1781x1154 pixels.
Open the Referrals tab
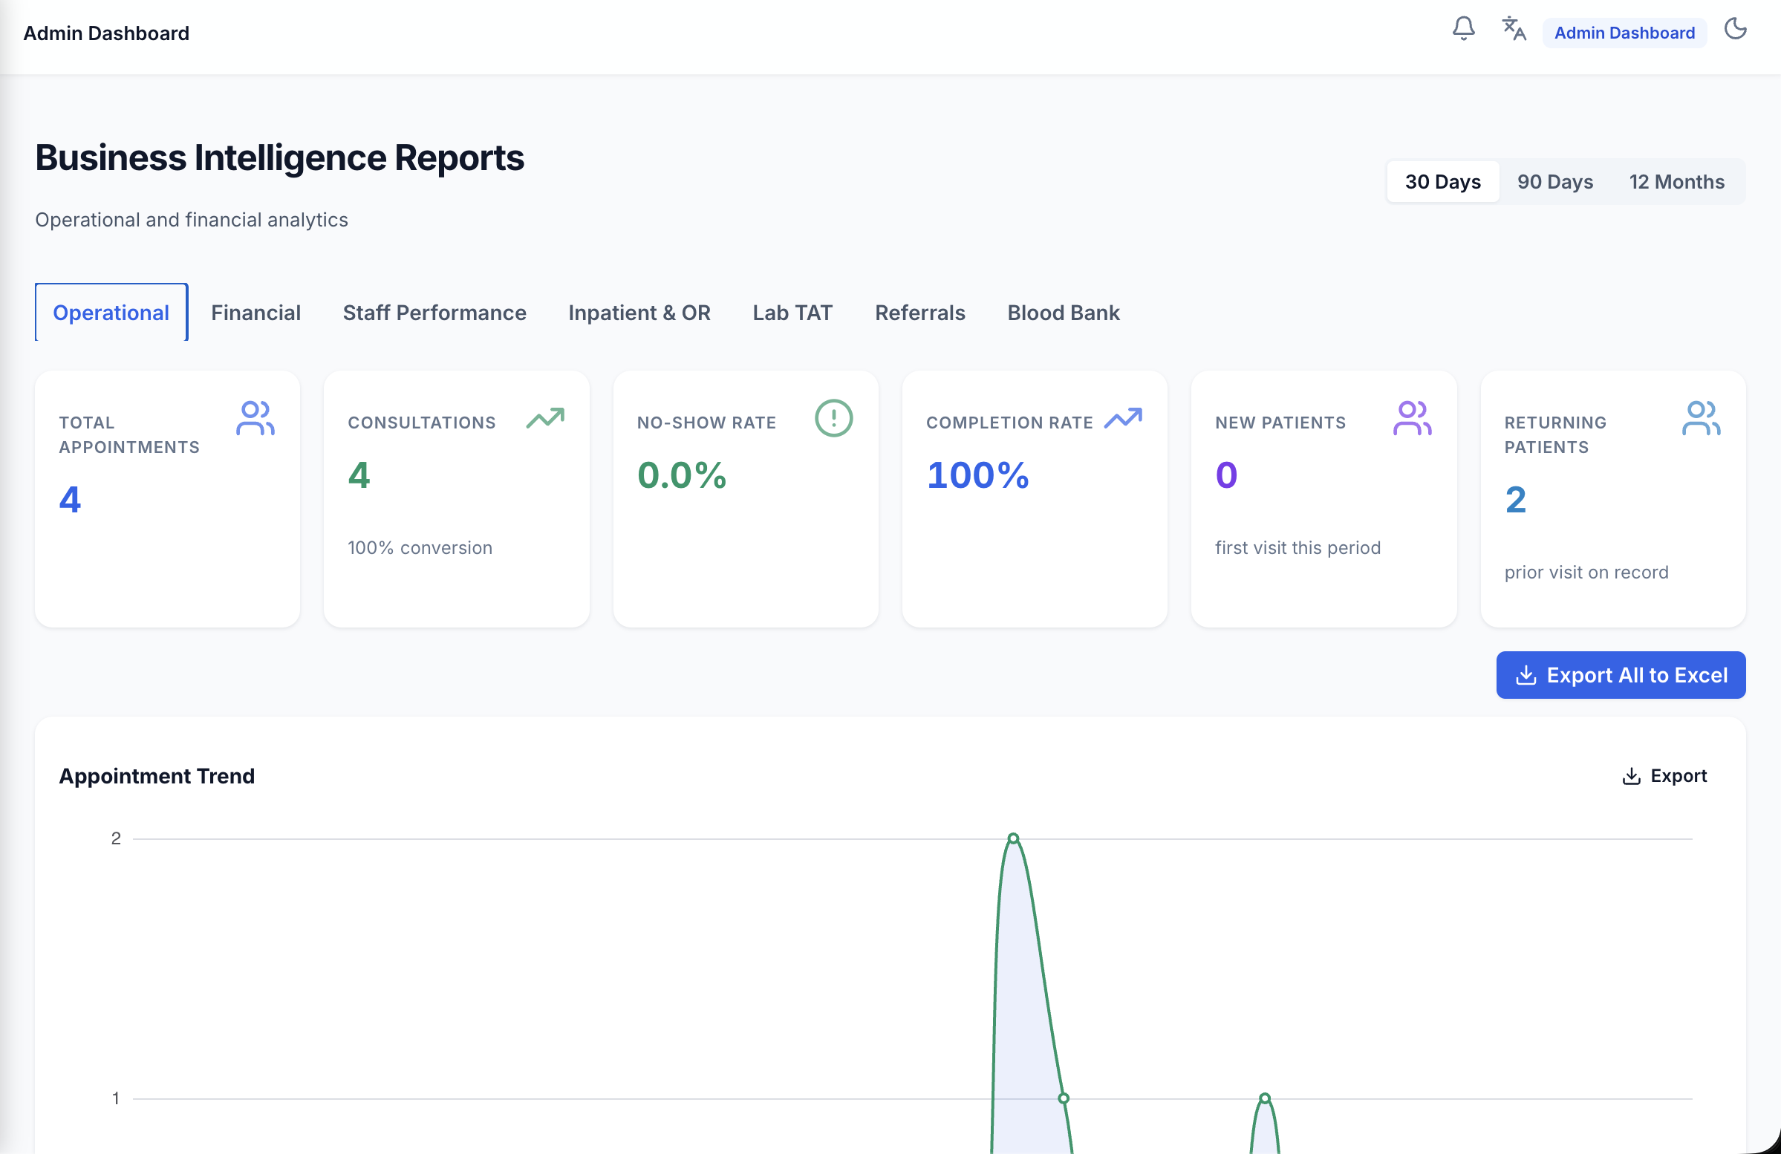tap(919, 312)
